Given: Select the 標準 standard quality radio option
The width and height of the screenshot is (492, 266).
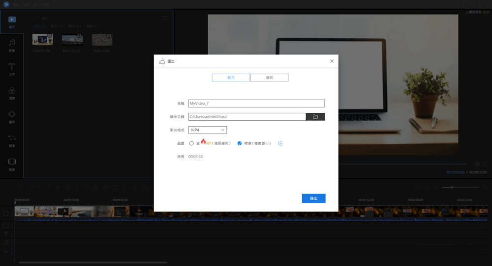Looking at the screenshot, I should click(240, 143).
